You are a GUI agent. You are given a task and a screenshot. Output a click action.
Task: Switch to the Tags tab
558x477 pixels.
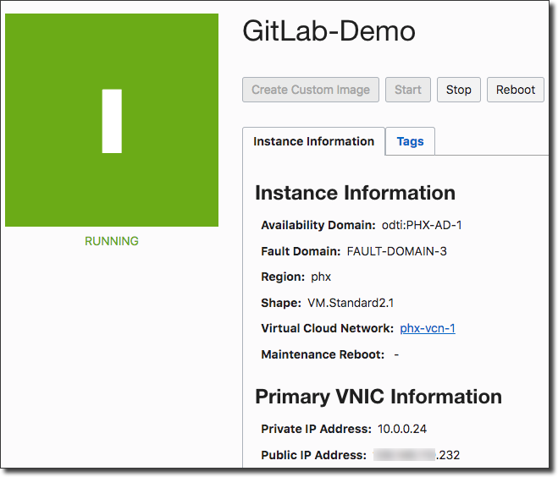pos(410,141)
